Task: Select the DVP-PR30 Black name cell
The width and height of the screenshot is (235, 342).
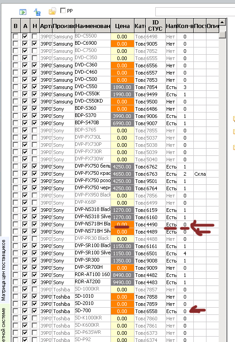Action: [x=92, y=239]
